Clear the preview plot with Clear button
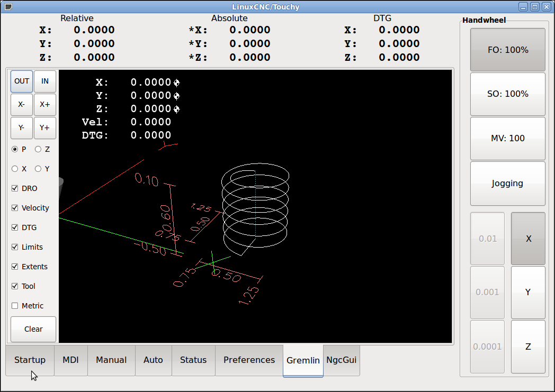The height and width of the screenshot is (392, 555). [33, 329]
